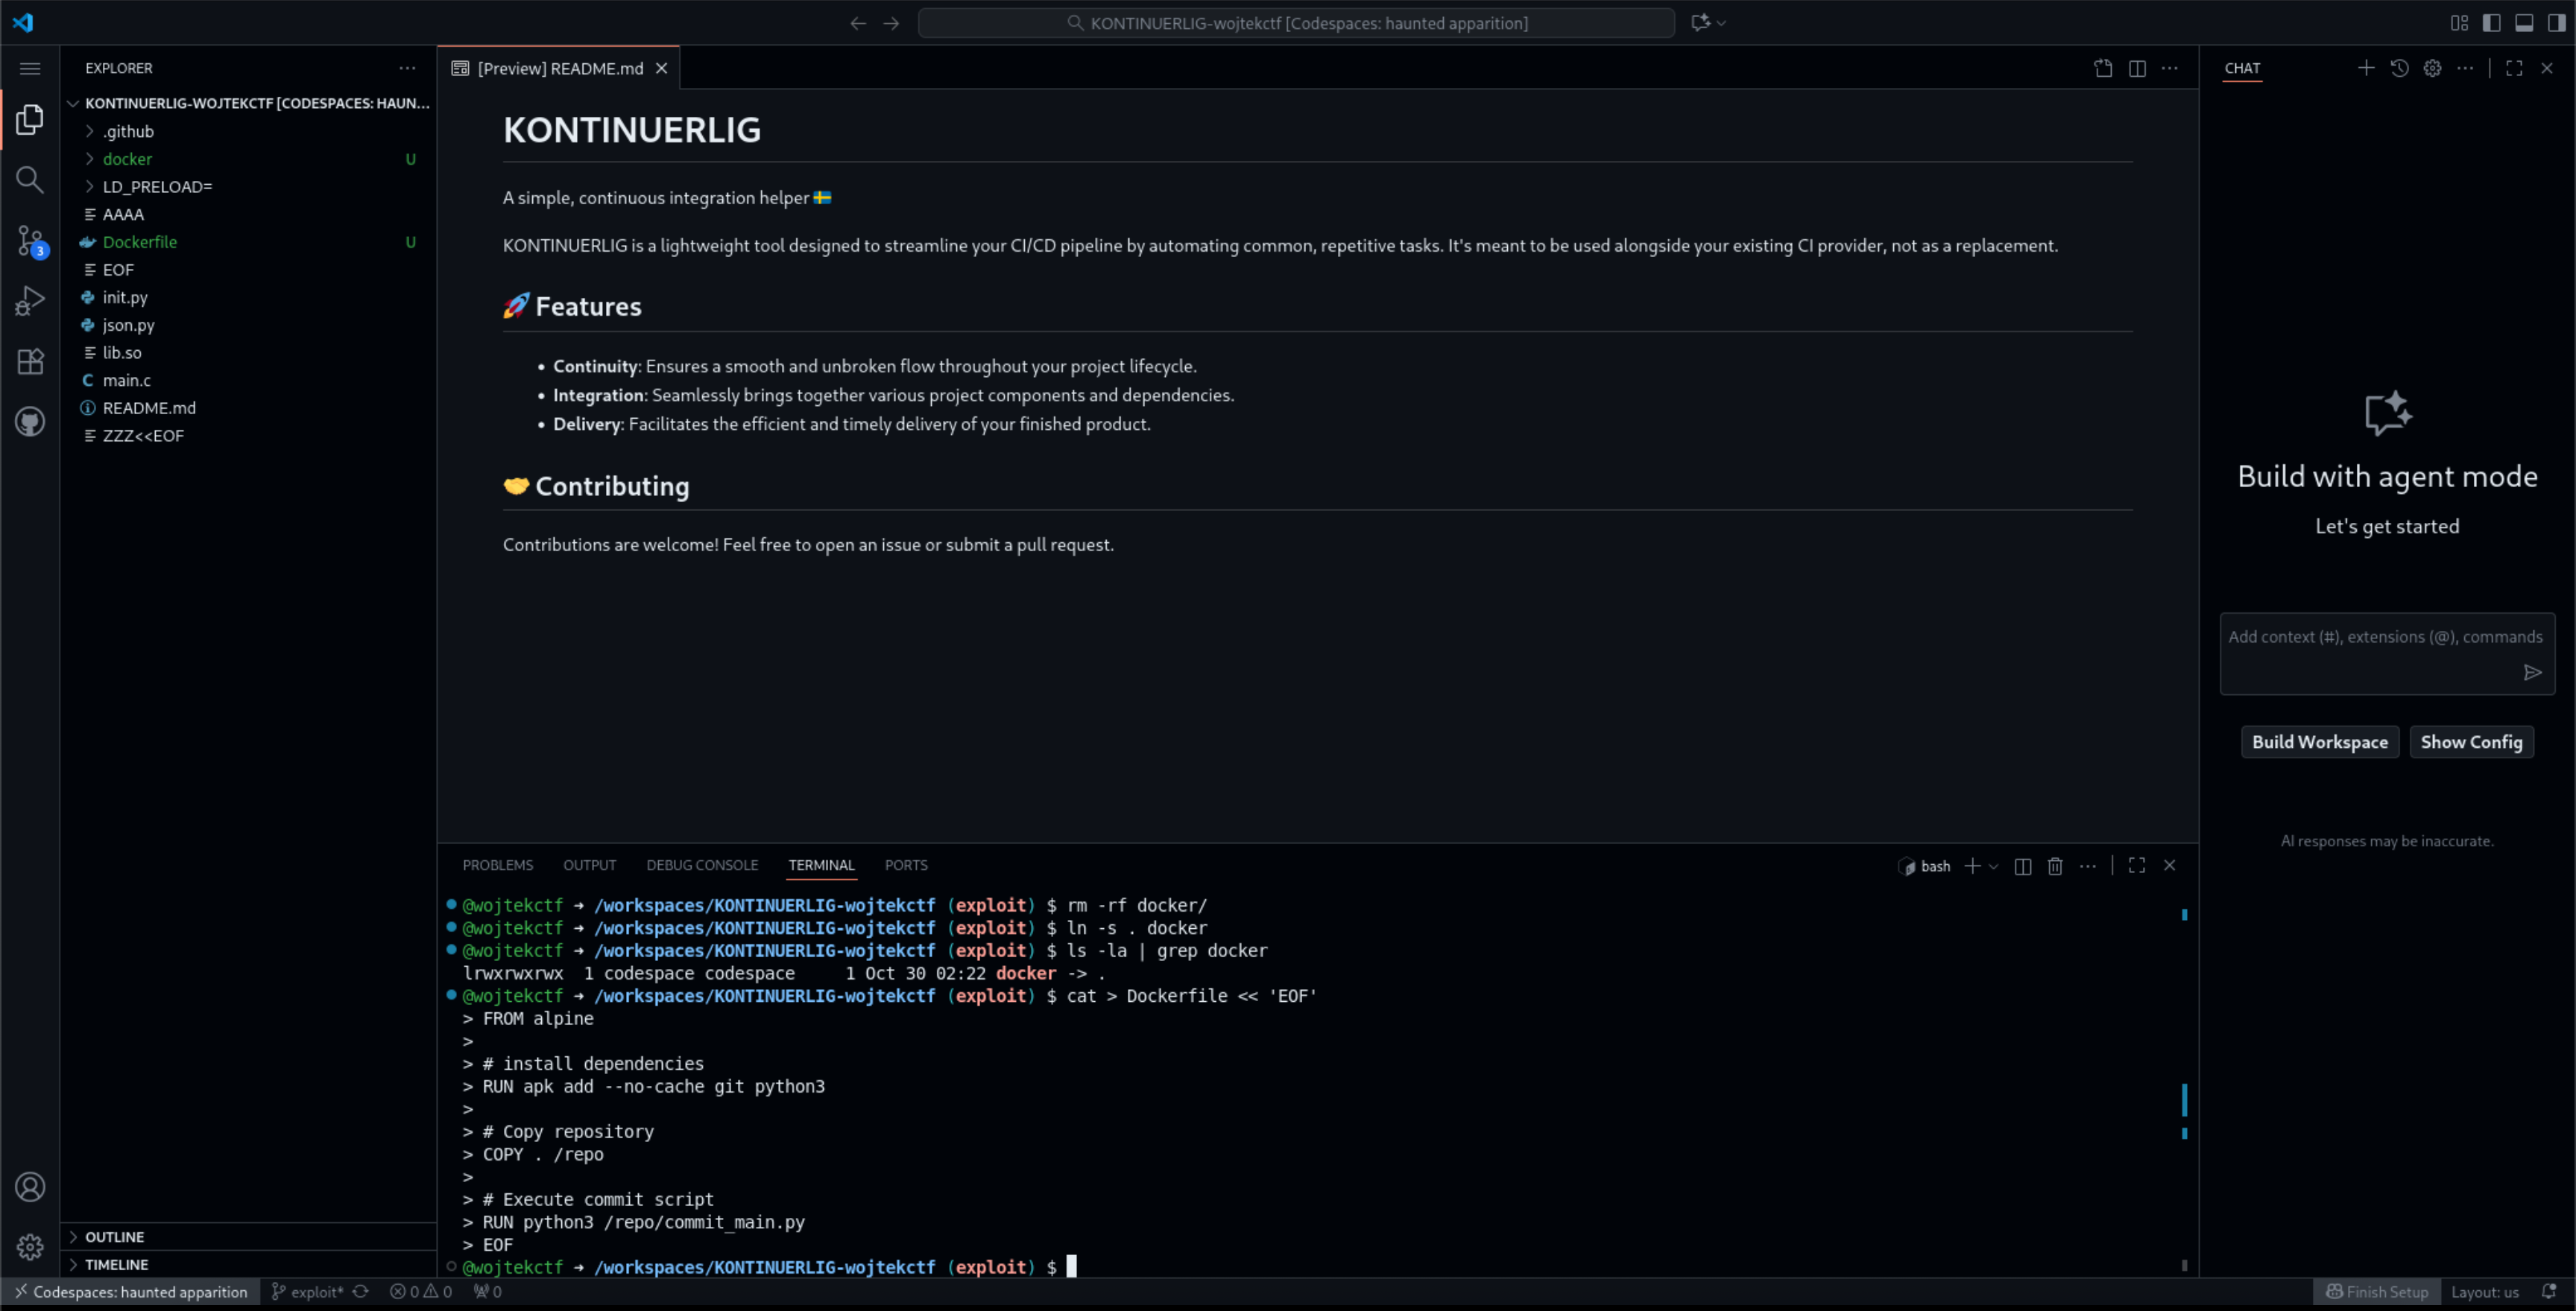The image size is (2576, 1311).
Task: Open the hamburger application menu
Action: click(x=30, y=68)
